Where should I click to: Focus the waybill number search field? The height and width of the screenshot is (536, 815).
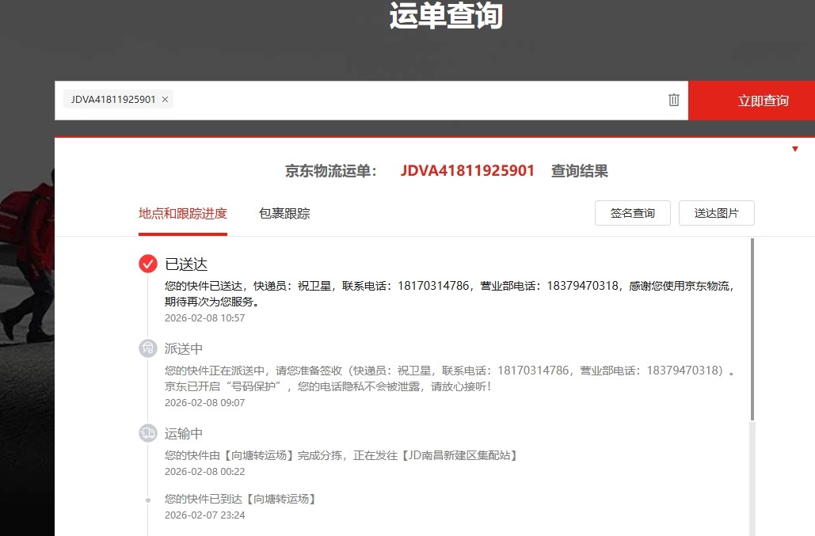click(x=420, y=100)
